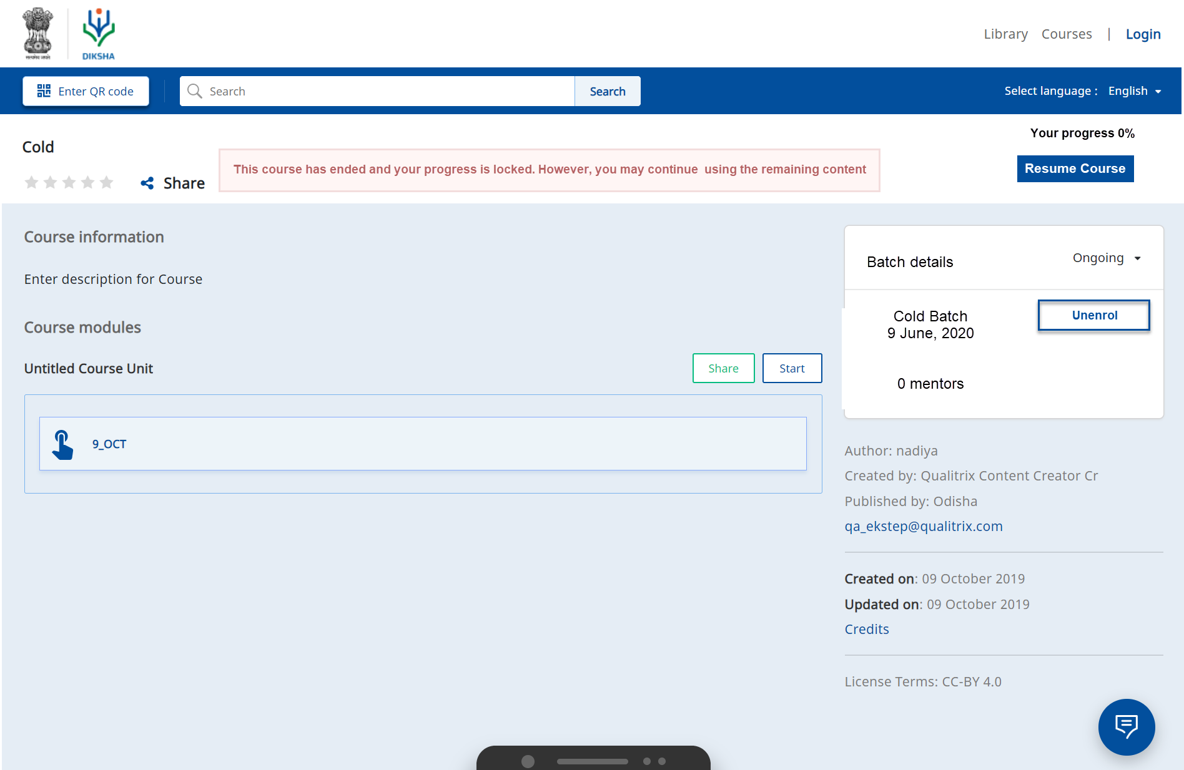Click the bottom carousel slider bar
Image resolution: width=1184 pixels, height=770 pixels.
pos(592,761)
